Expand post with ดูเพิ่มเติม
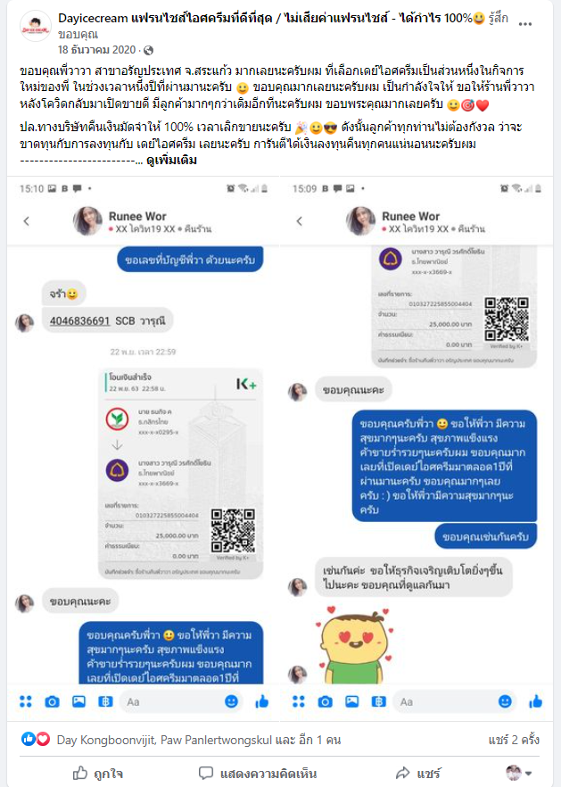 click(x=171, y=161)
